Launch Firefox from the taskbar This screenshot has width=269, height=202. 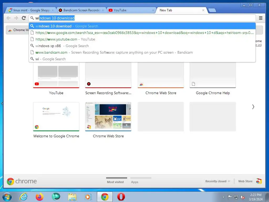[40, 197]
